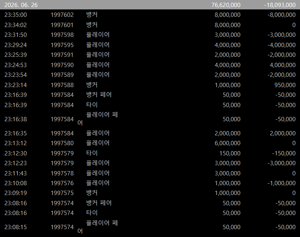The width and height of the screenshot is (300, 237).
Task: Select result value -150,000
Action: point(284,153)
